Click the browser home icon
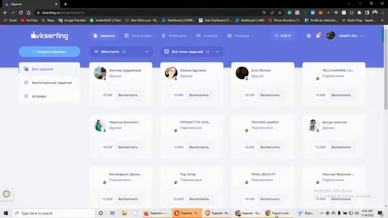388x218 pixels. [x=28, y=13]
